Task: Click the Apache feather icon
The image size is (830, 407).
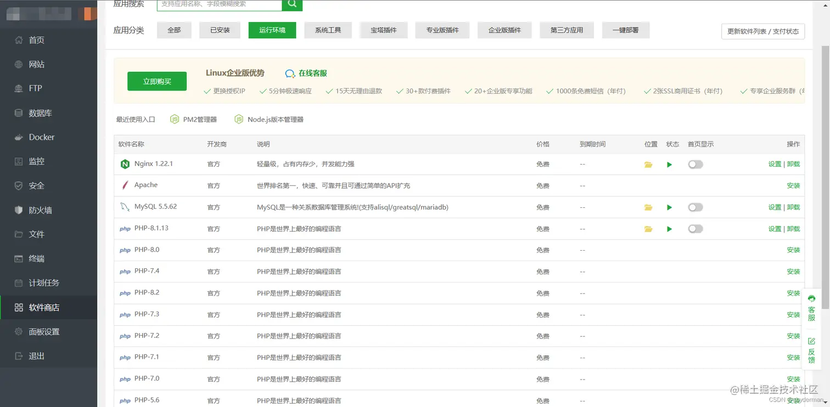Action: (125, 185)
